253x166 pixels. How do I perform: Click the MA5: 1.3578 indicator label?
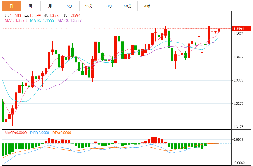pyautogui.click(x=16, y=20)
